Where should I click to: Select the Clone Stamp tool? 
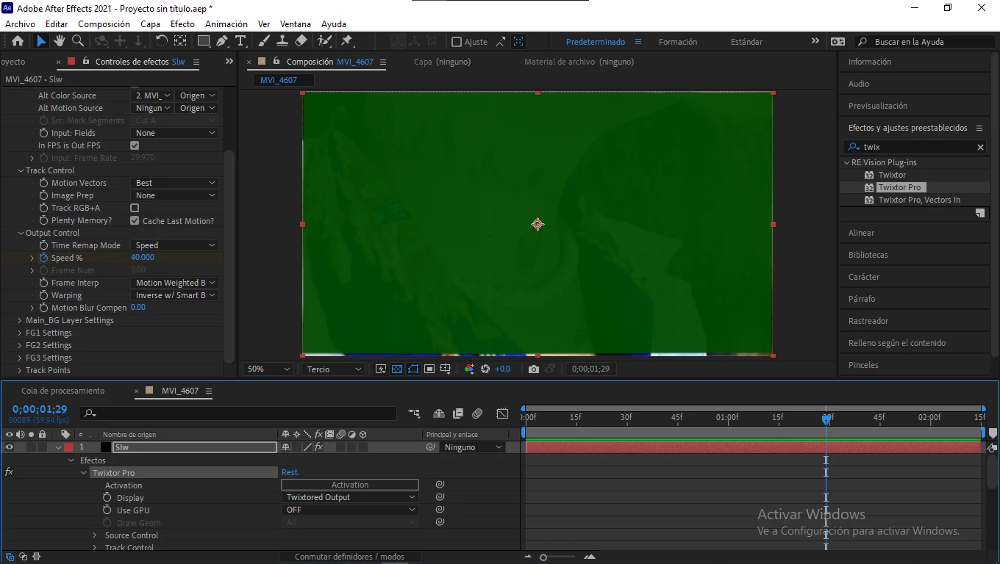282,41
